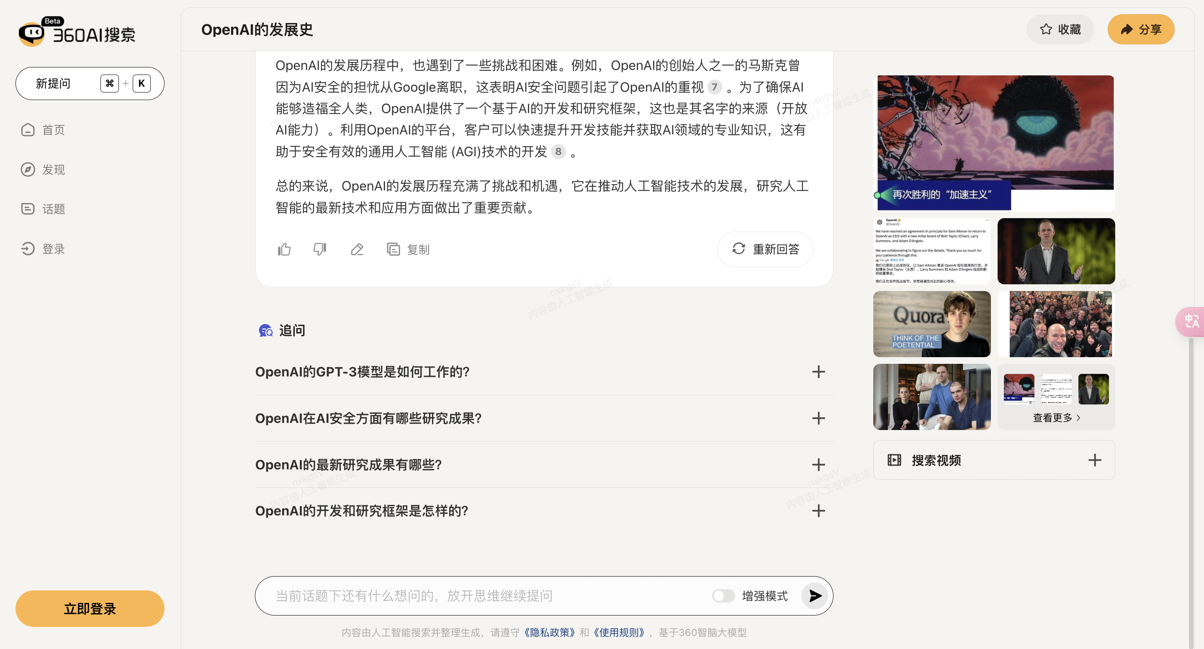This screenshot has width=1204, height=649.
Task: Click the thumbs-up like icon
Action: pyautogui.click(x=284, y=250)
